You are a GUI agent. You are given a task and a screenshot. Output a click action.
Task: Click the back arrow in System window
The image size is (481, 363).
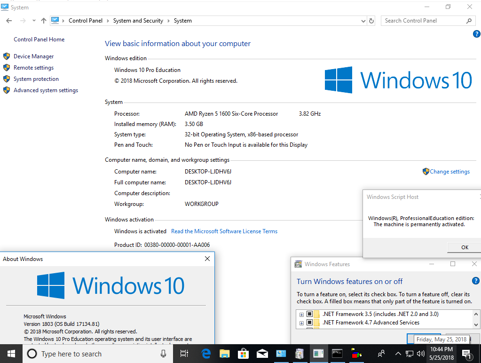coord(9,21)
